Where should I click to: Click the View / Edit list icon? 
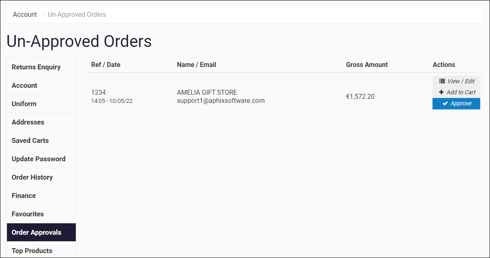(x=442, y=81)
